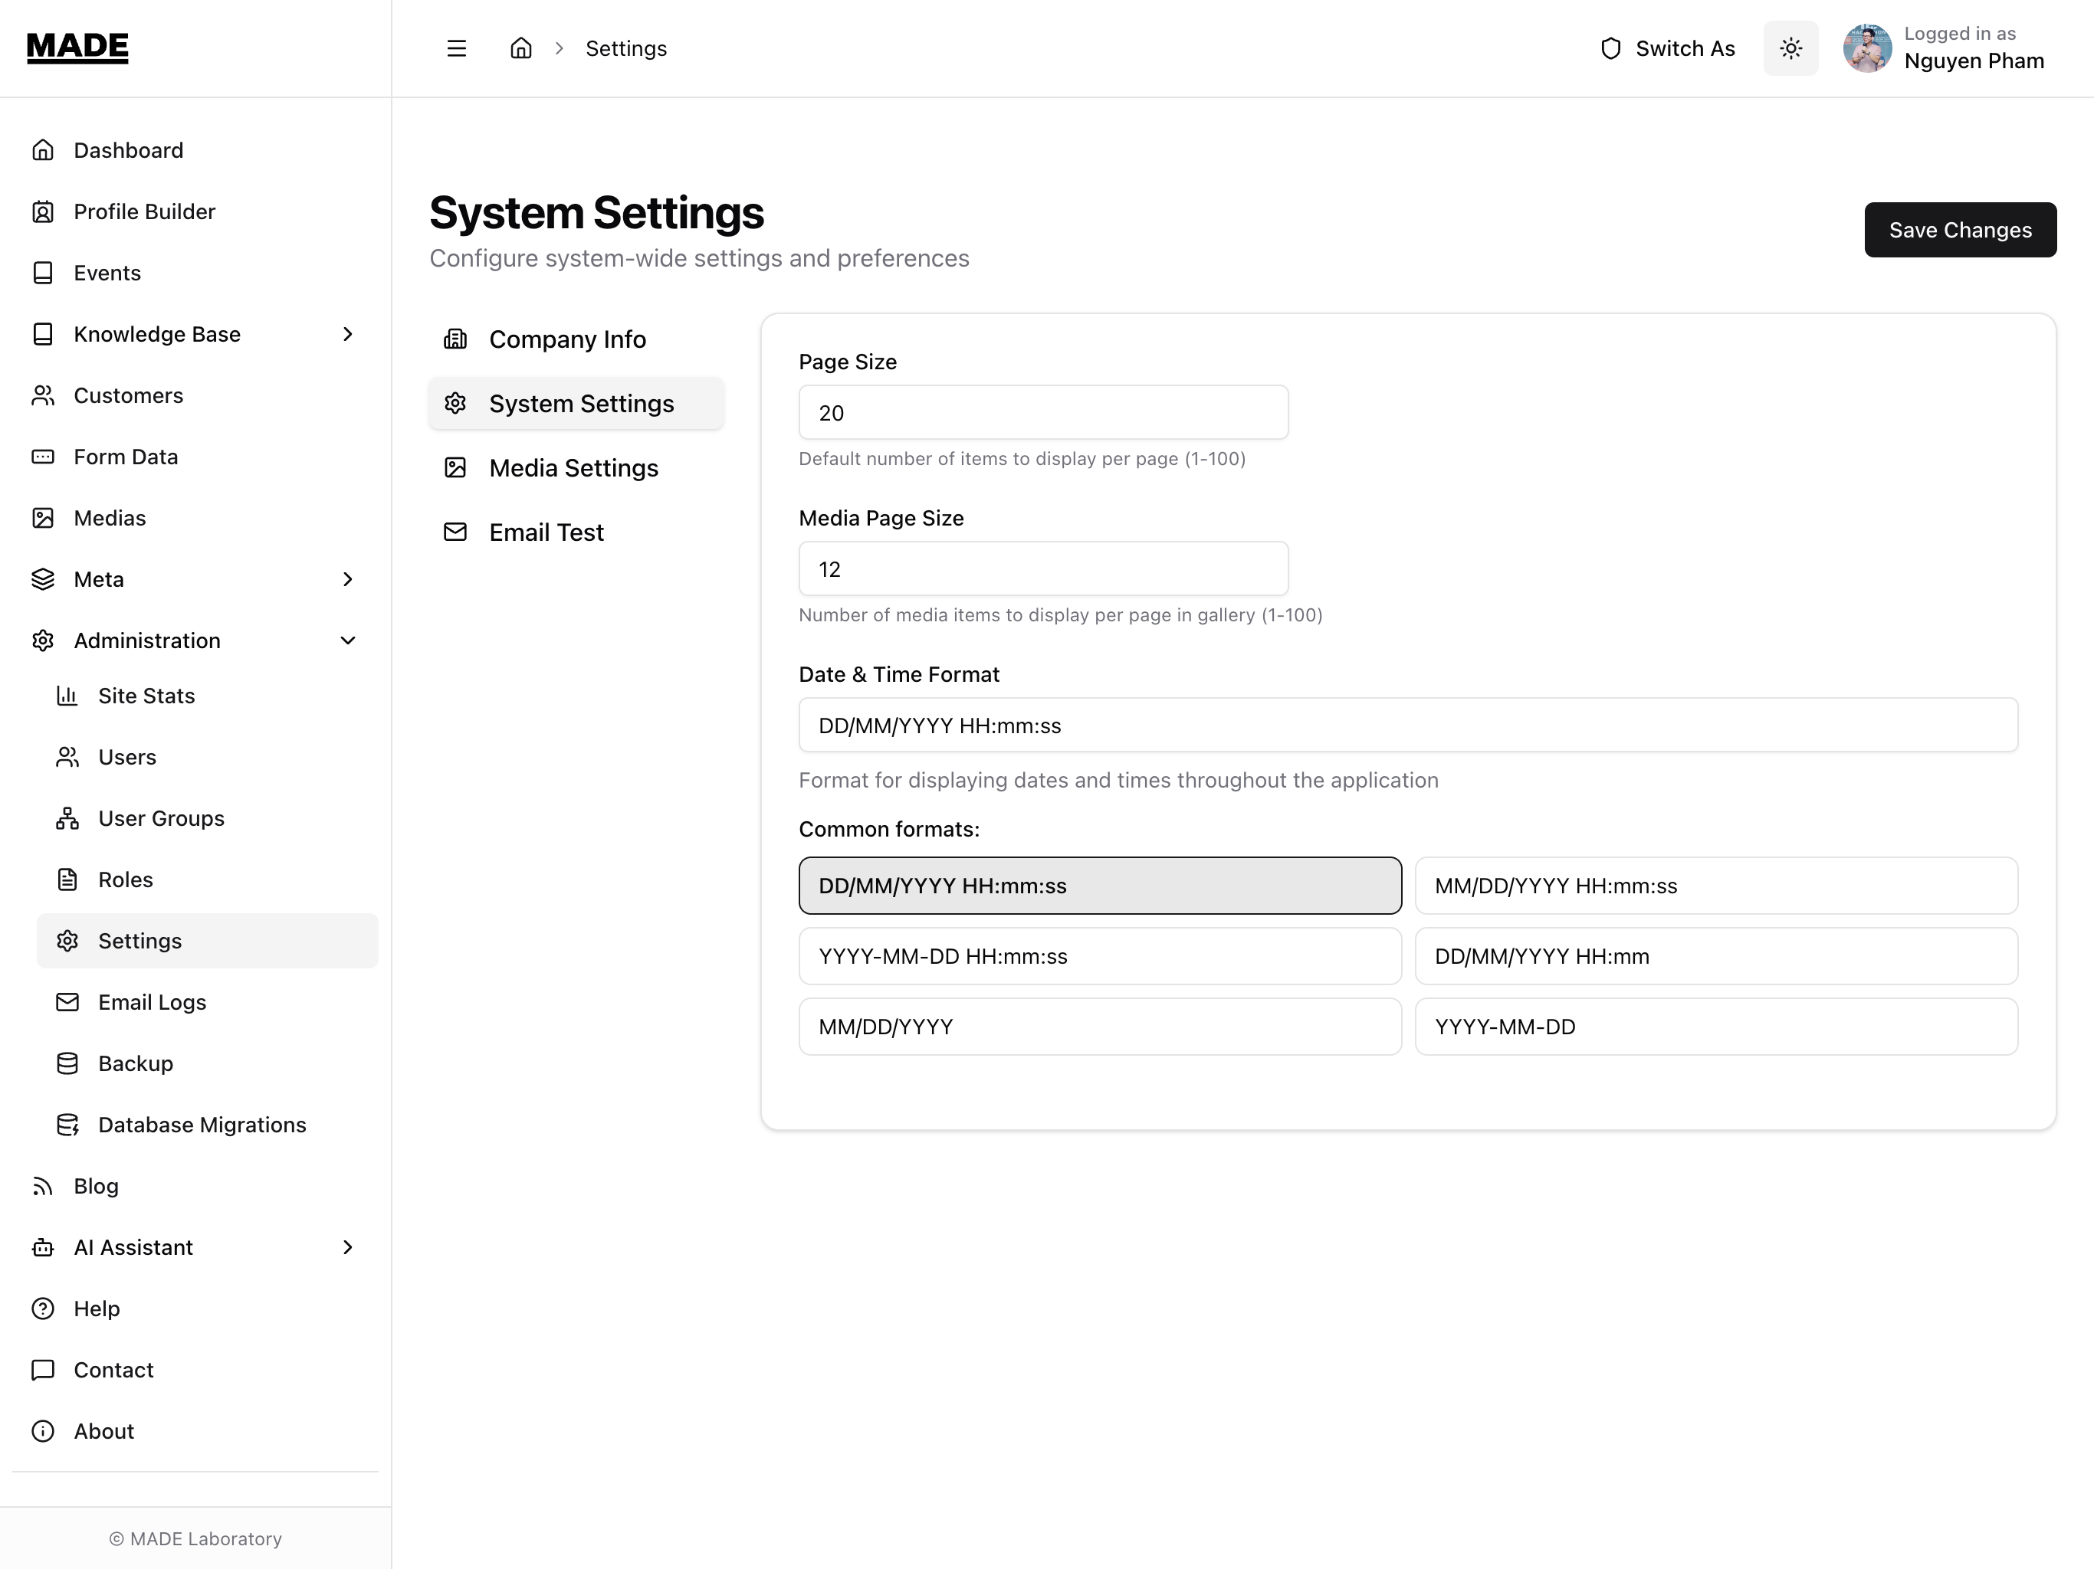Open the user avatar picture
Viewport: 2094px width, 1569px height.
tap(1867, 48)
